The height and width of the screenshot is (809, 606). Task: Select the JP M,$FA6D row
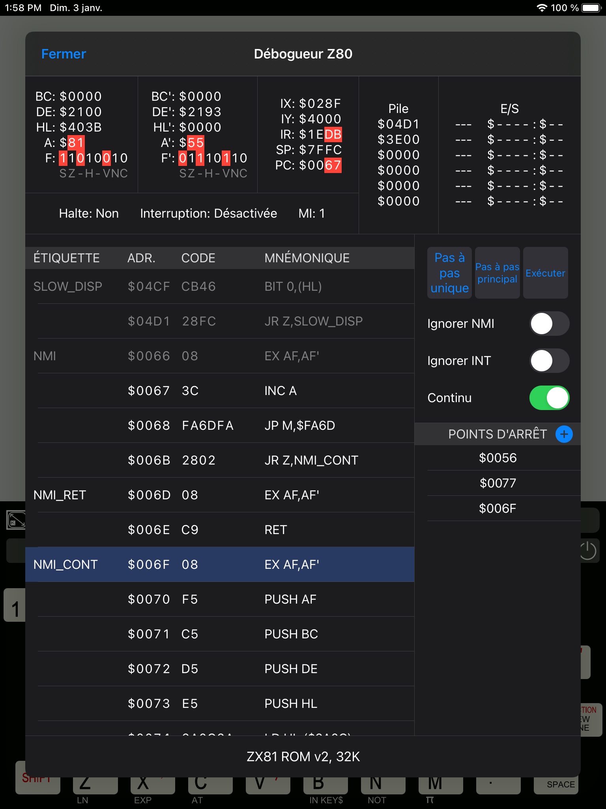[x=220, y=425]
